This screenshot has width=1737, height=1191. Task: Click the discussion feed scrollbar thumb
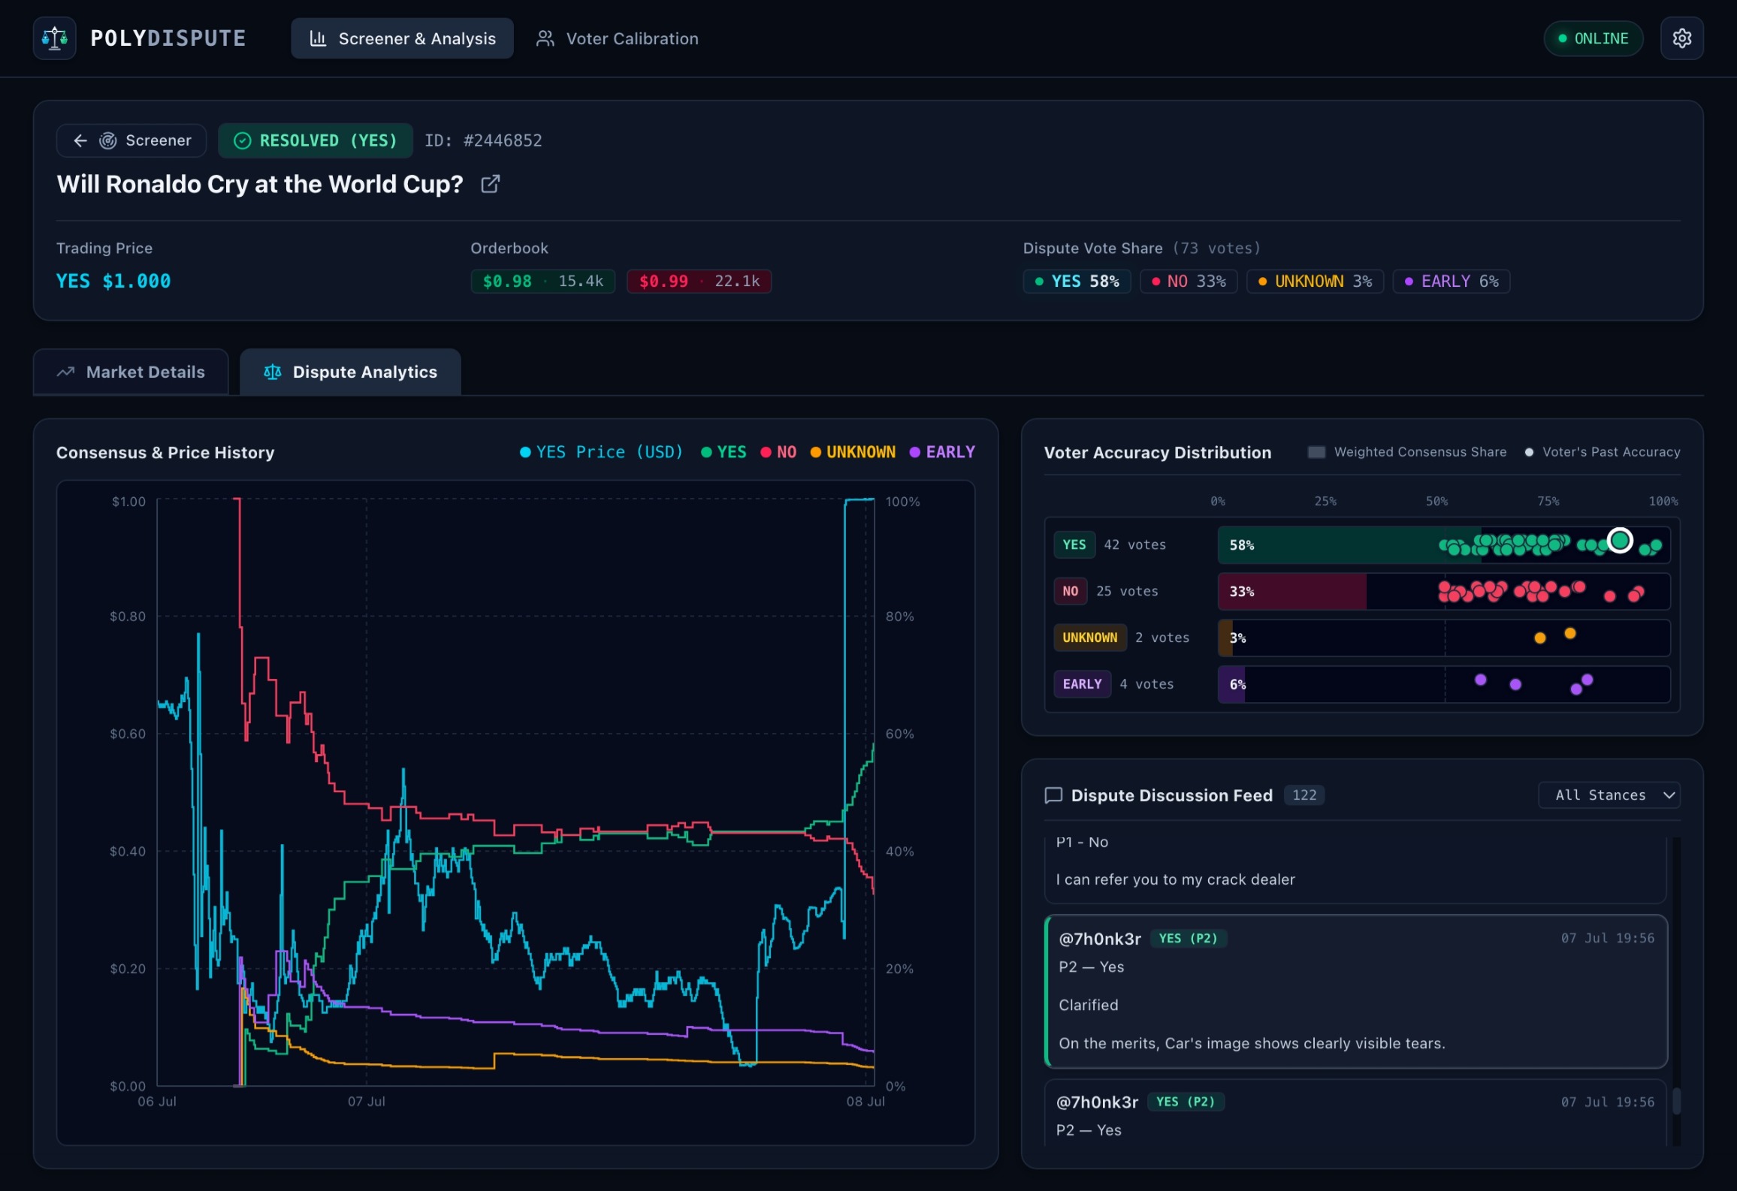pyautogui.click(x=1676, y=1102)
